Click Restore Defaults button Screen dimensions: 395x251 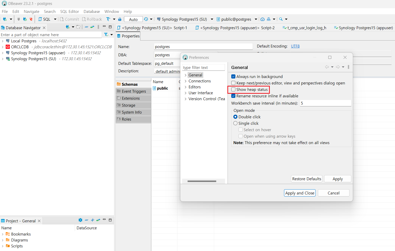pos(307,179)
